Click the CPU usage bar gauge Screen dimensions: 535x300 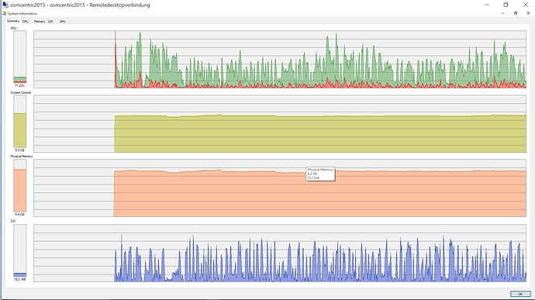(x=20, y=57)
